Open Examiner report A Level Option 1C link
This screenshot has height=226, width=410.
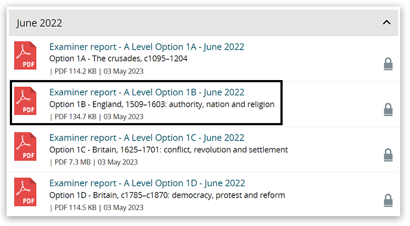point(147,138)
